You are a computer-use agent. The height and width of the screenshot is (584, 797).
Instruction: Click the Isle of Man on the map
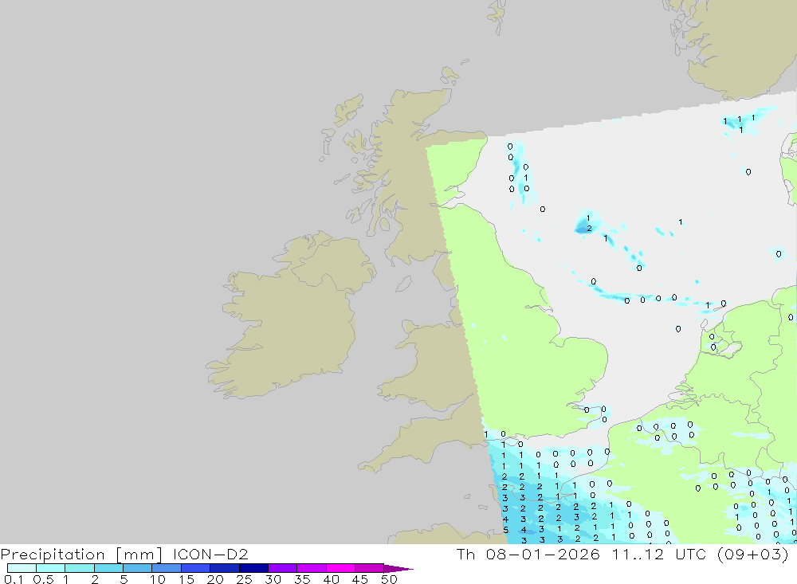pyautogui.click(x=403, y=284)
